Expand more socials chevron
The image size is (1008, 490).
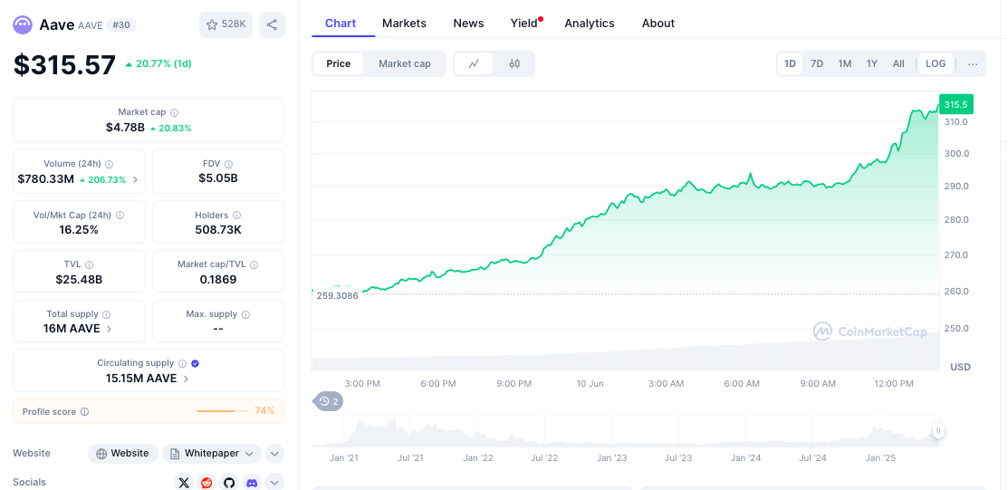pos(274,482)
